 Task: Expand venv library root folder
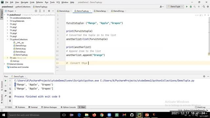coord(8,58)
